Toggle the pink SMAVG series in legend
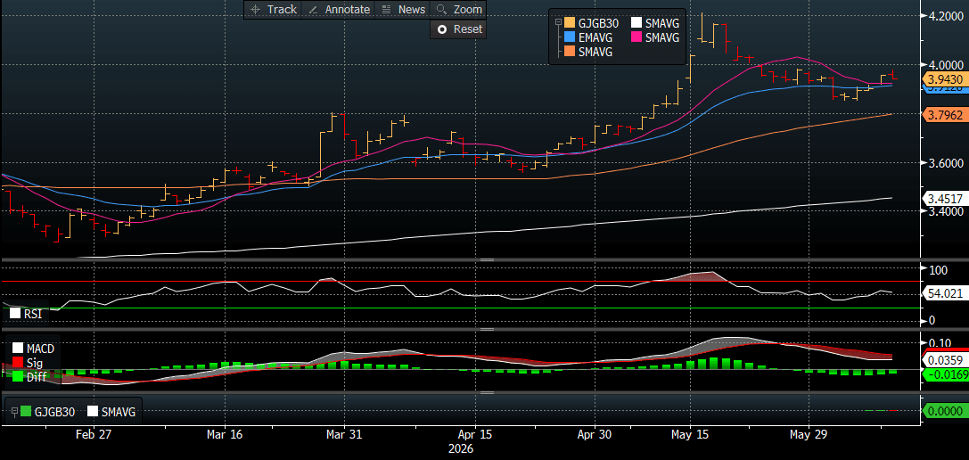969x460 pixels. coord(658,37)
